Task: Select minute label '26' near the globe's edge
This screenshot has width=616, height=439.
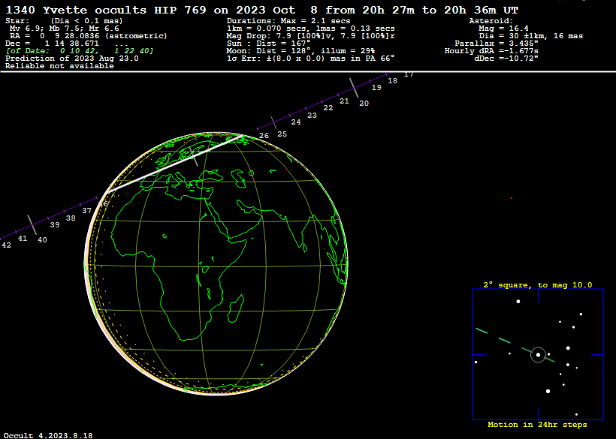Action: click(264, 136)
